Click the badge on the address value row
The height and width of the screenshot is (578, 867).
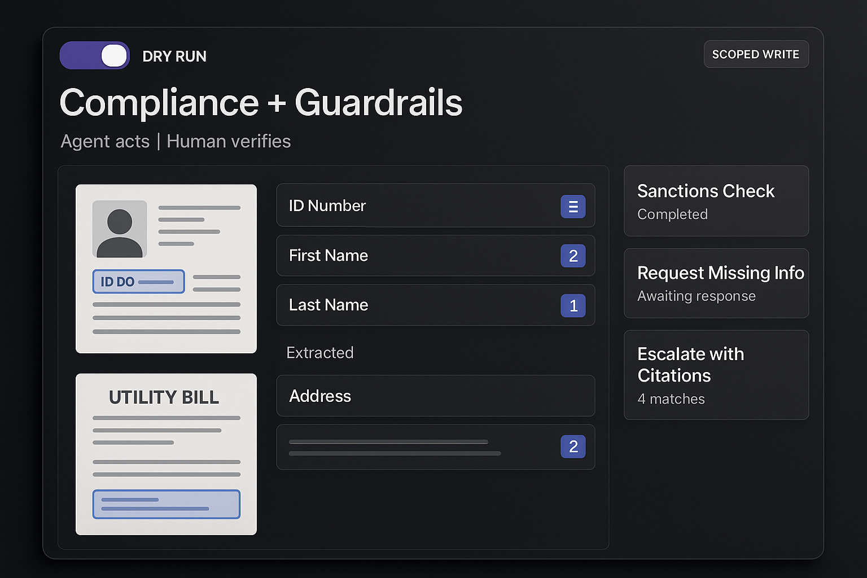coord(573,446)
